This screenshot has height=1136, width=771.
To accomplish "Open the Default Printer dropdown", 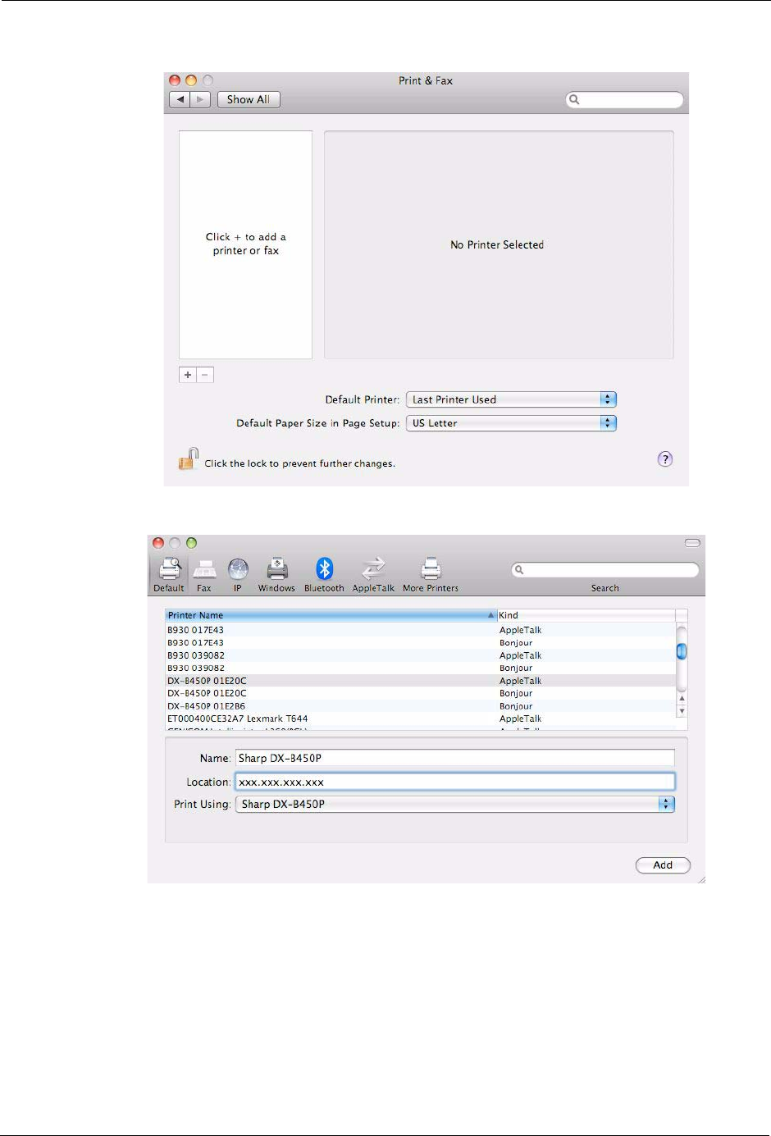I will pyautogui.click(x=510, y=399).
